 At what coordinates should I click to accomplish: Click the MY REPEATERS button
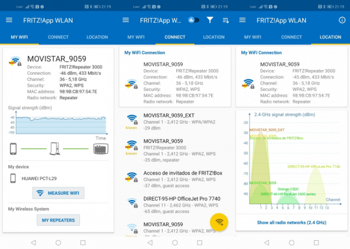pos(58,220)
